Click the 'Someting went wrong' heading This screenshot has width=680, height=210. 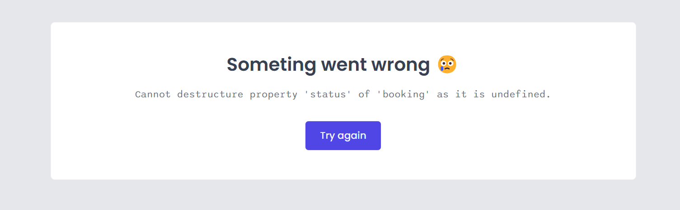pyautogui.click(x=342, y=64)
